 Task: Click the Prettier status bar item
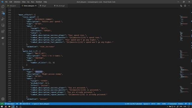(181, 104)
